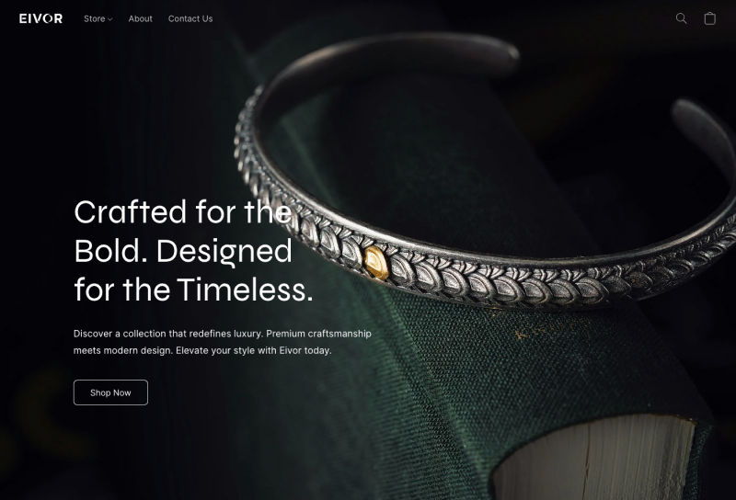The image size is (736, 500).
Task: Click the white book pages edge
Action: pos(593,458)
